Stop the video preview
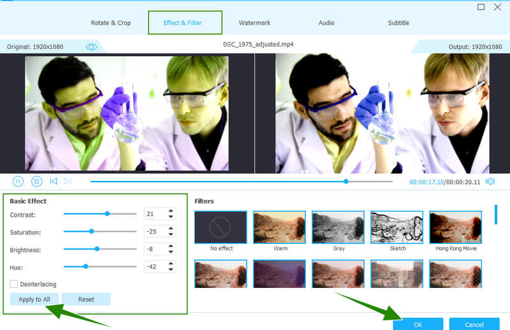This screenshot has width=510, height=330. coord(37,182)
